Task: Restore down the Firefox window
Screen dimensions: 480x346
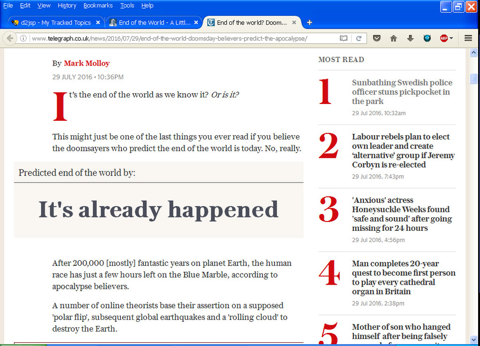Action: [458, 7]
